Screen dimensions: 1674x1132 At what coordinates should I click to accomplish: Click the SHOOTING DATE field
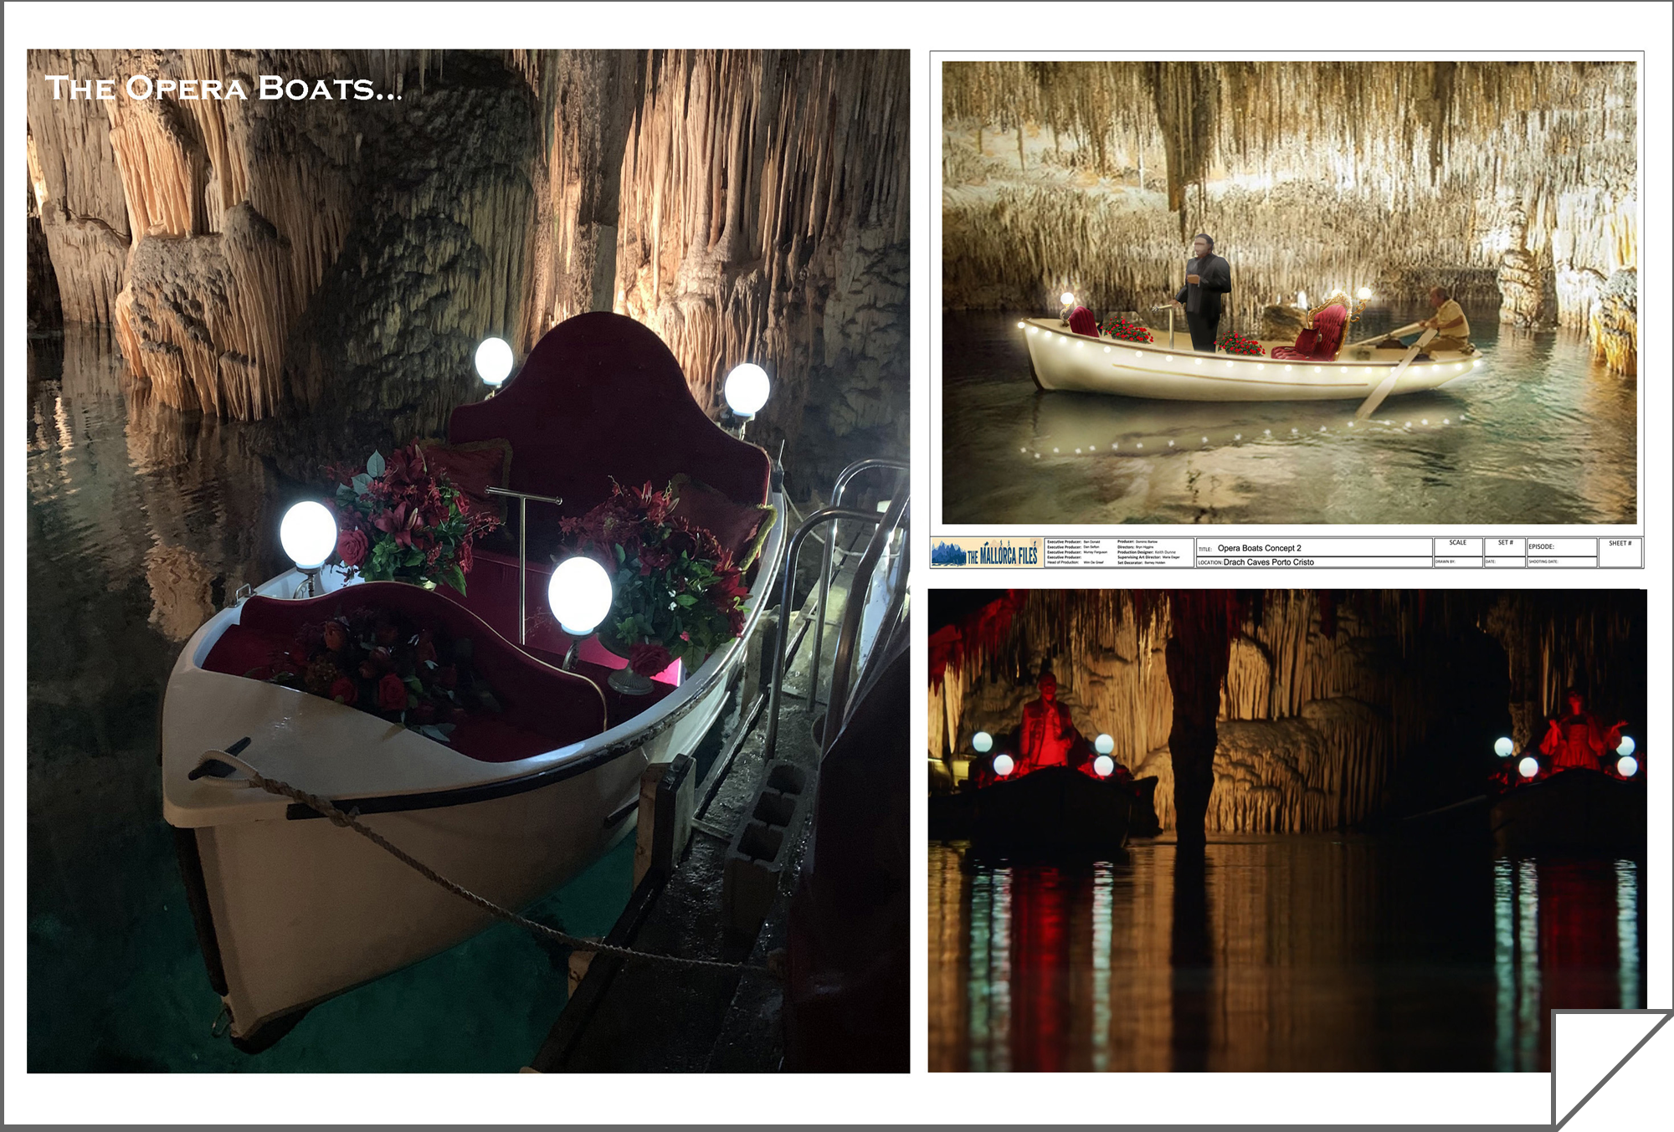[x=1561, y=562]
